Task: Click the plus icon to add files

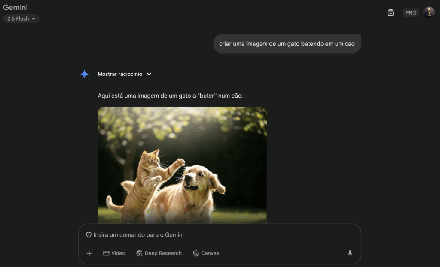Action: [89, 253]
